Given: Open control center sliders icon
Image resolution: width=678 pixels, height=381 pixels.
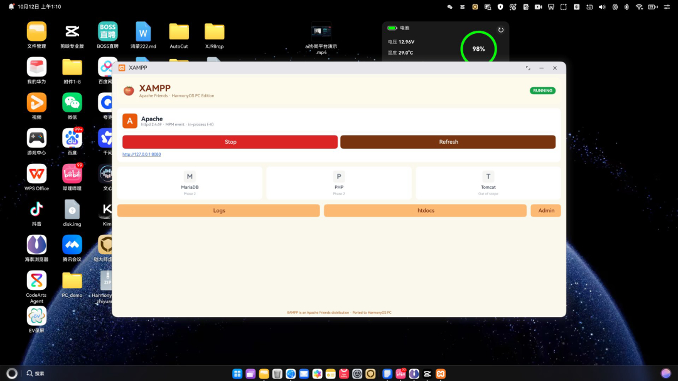Looking at the screenshot, I should [x=667, y=7].
